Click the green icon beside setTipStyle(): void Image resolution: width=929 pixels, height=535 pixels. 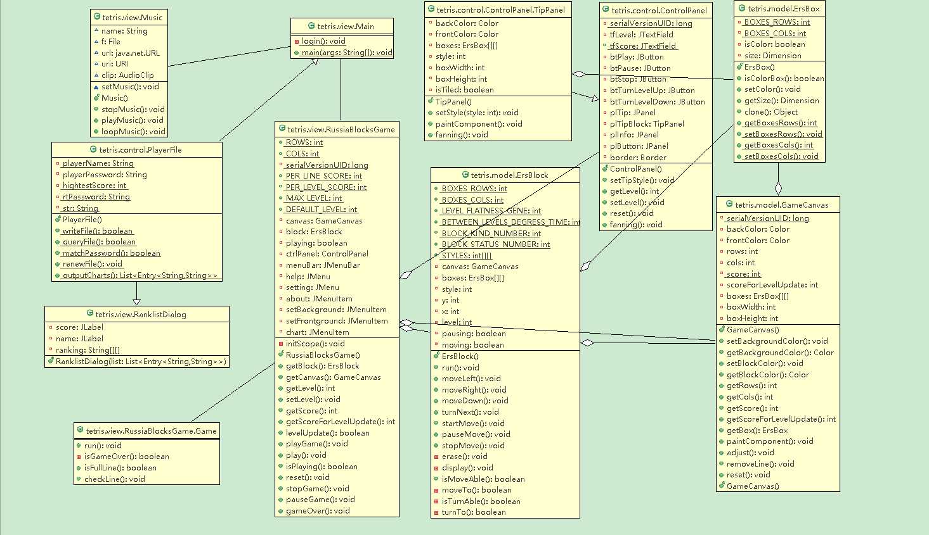point(605,180)
